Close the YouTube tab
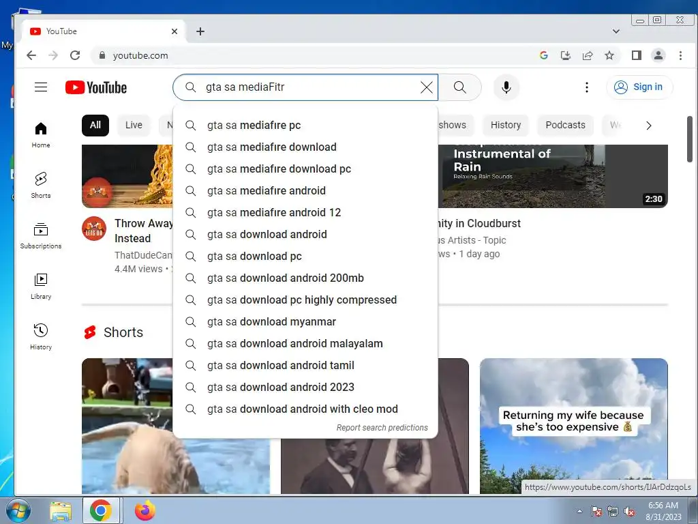Viewport: 698px width, 524px height. [174, 31]
